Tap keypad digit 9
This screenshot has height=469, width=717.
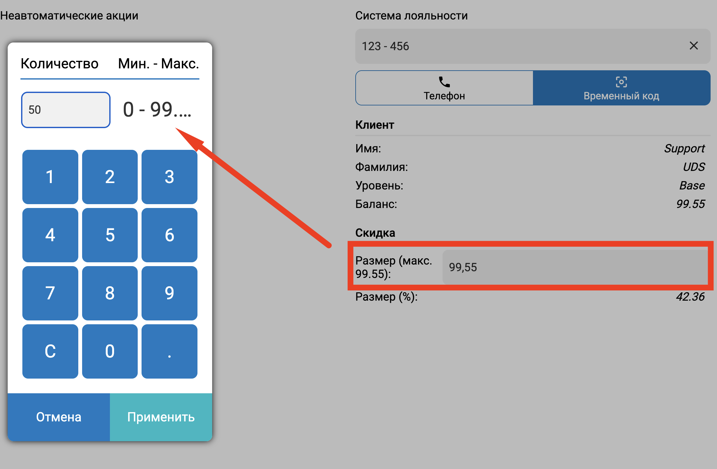[x=169, y=293]
